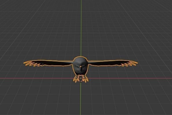Screen dimensions: 172x115
Task: Select the owl model by its head
Action: tap(80, 66)
